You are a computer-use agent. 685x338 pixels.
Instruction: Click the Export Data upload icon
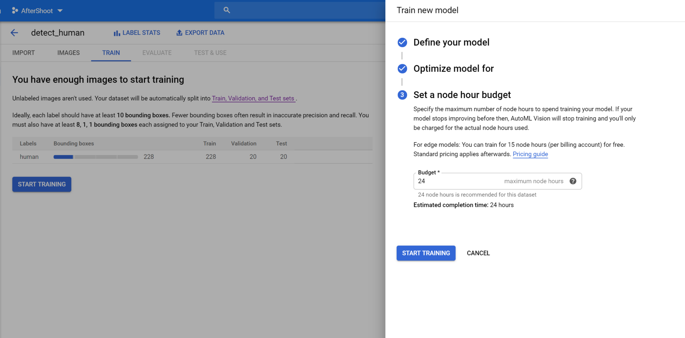click(179, 33)
